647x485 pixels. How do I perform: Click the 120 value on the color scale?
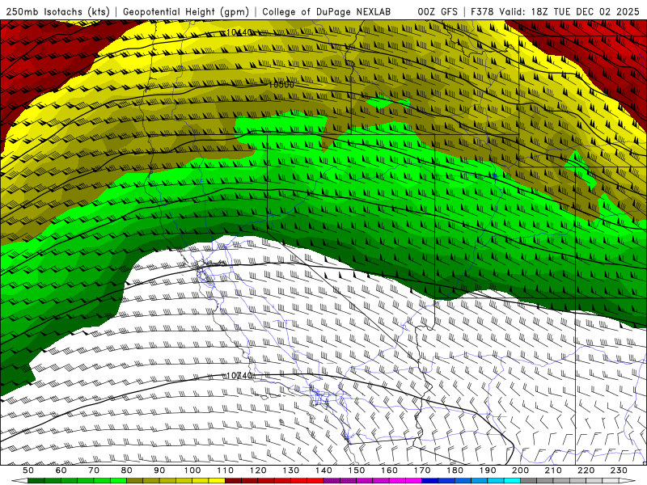coord(258,470)
